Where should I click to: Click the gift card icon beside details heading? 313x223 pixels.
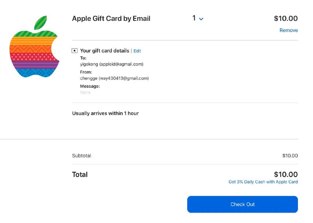75,51
